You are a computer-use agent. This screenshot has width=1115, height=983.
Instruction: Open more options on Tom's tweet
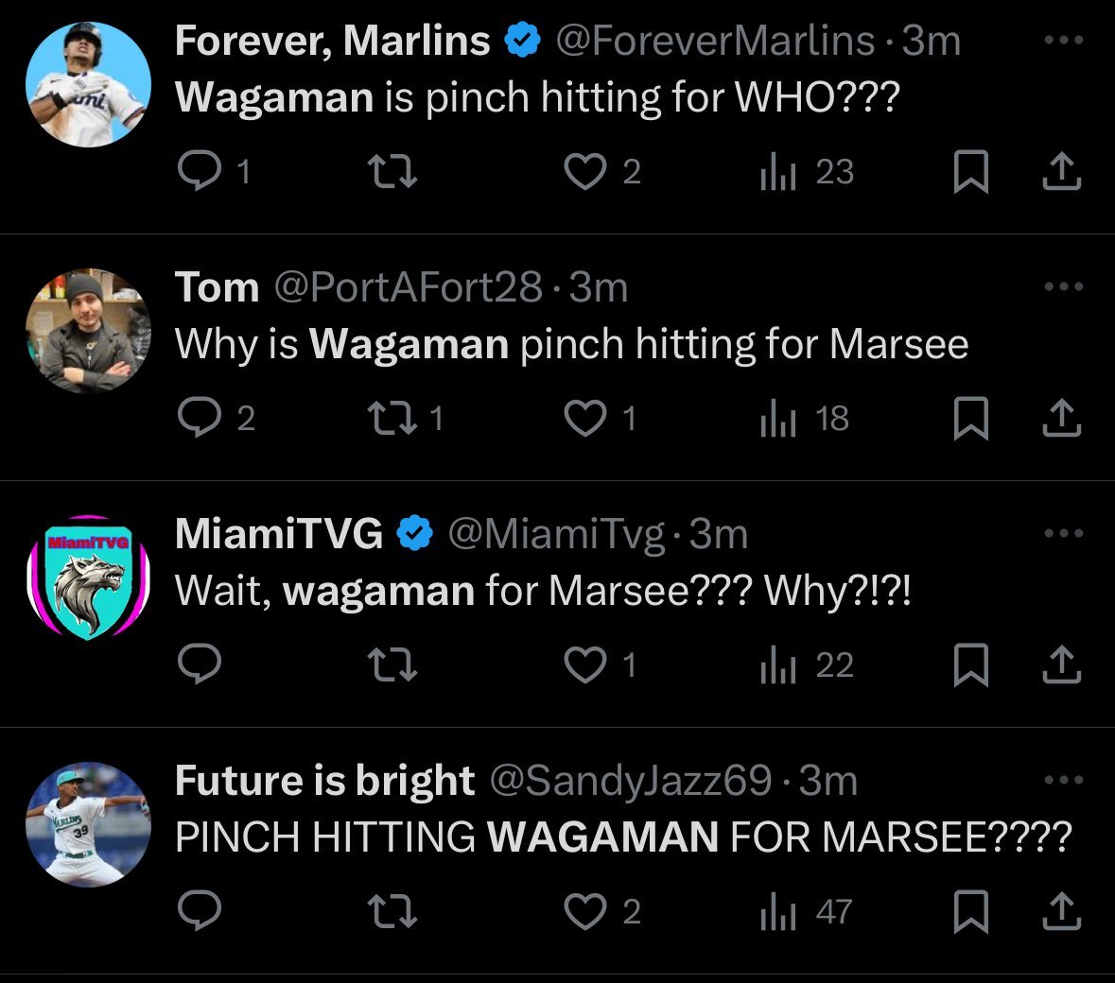tap(1063, 286)
